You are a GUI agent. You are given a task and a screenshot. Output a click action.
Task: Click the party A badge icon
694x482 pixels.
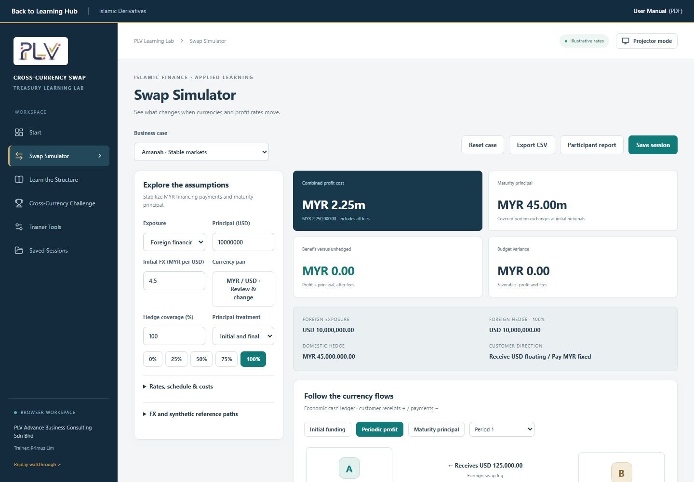[349, 469]
